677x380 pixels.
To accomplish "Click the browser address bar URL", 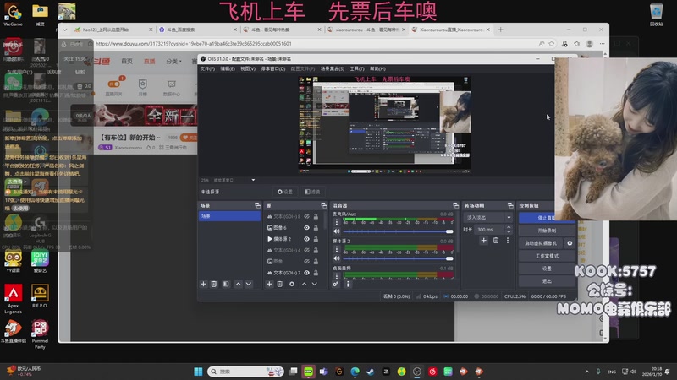I will click(x=194, y=44).
